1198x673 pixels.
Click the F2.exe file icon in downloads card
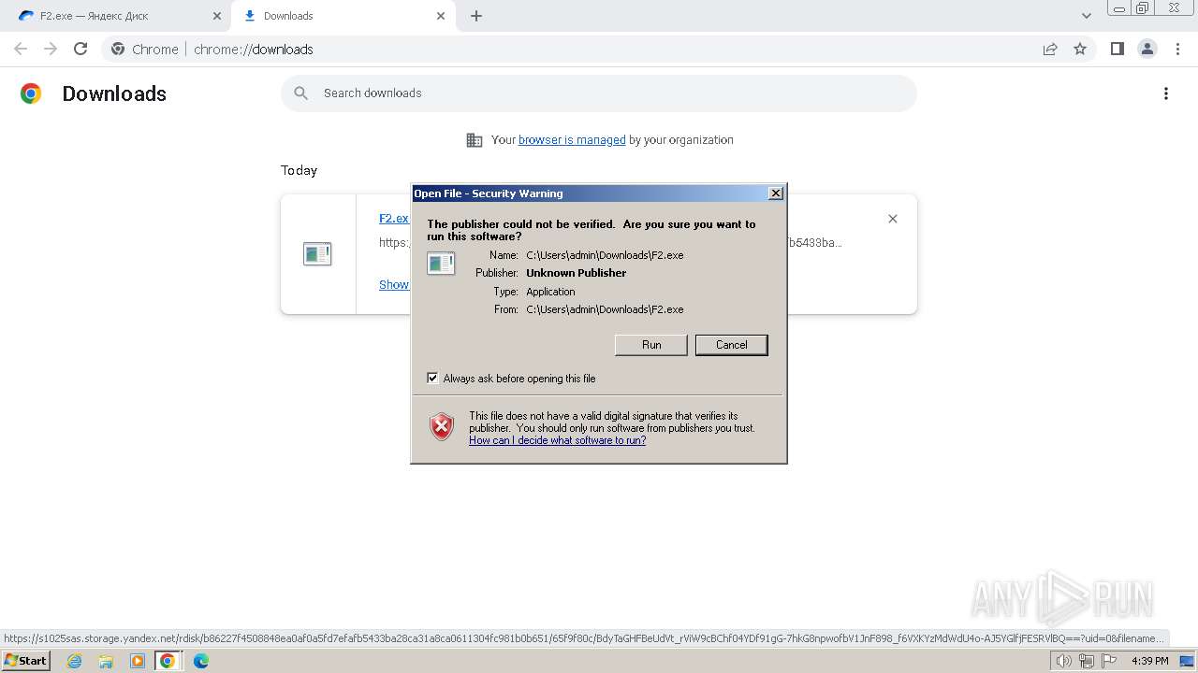pos(317,253)
